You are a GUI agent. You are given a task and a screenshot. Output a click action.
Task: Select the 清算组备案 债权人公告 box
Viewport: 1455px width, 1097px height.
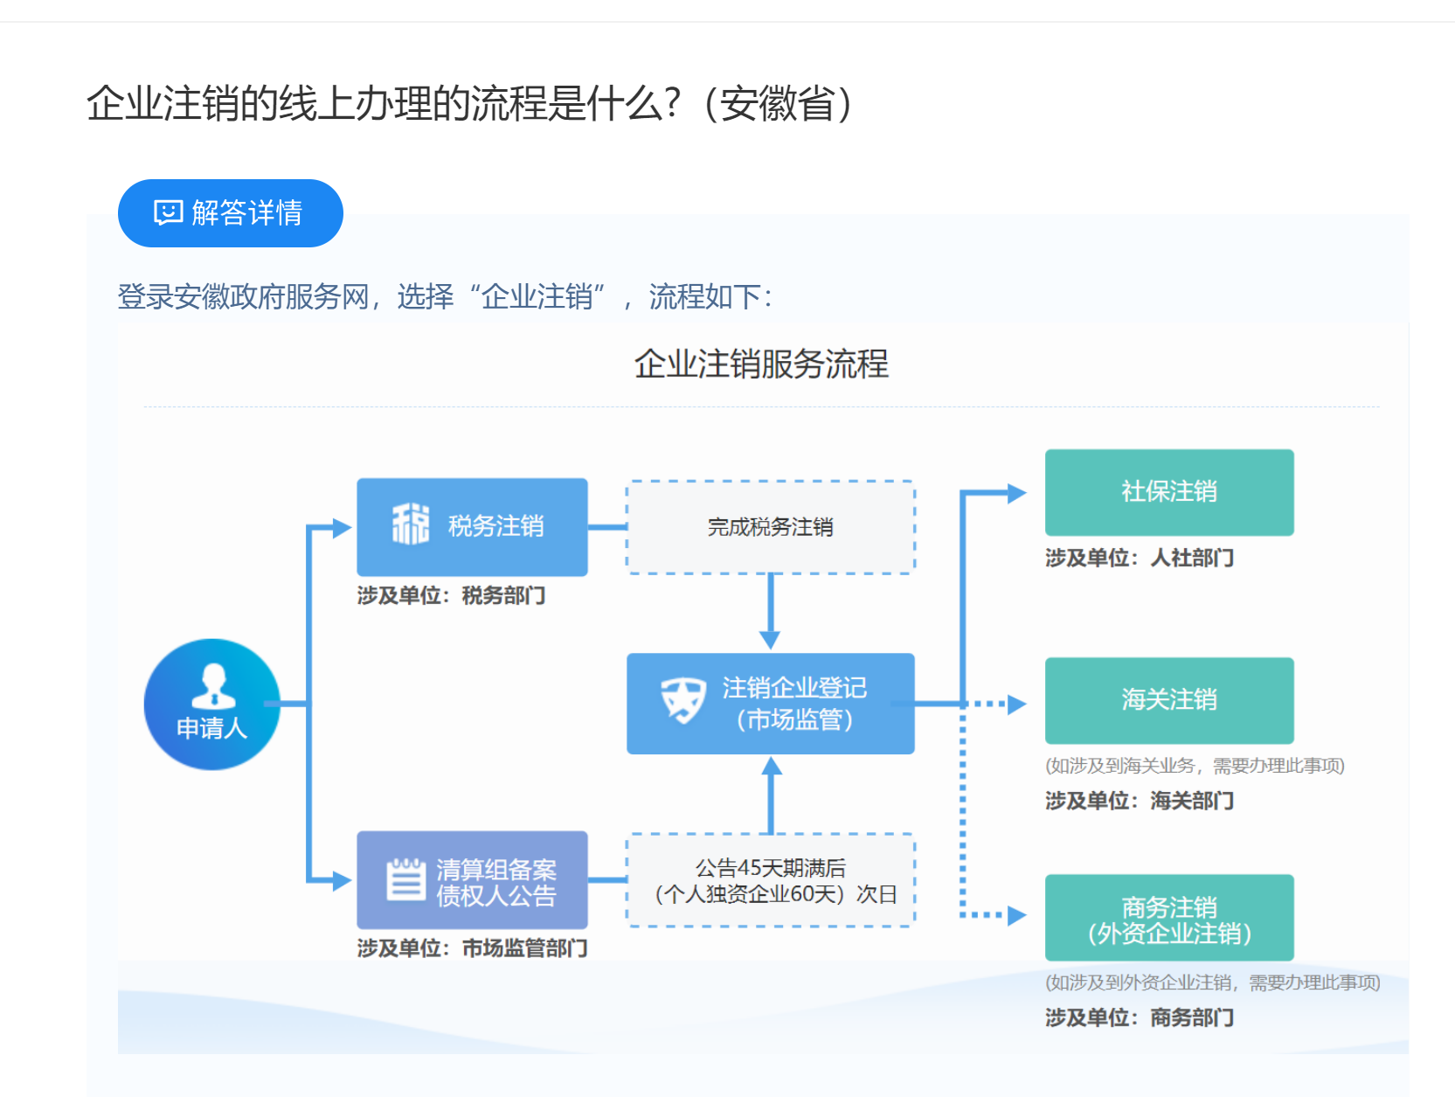tap(472, 880)
